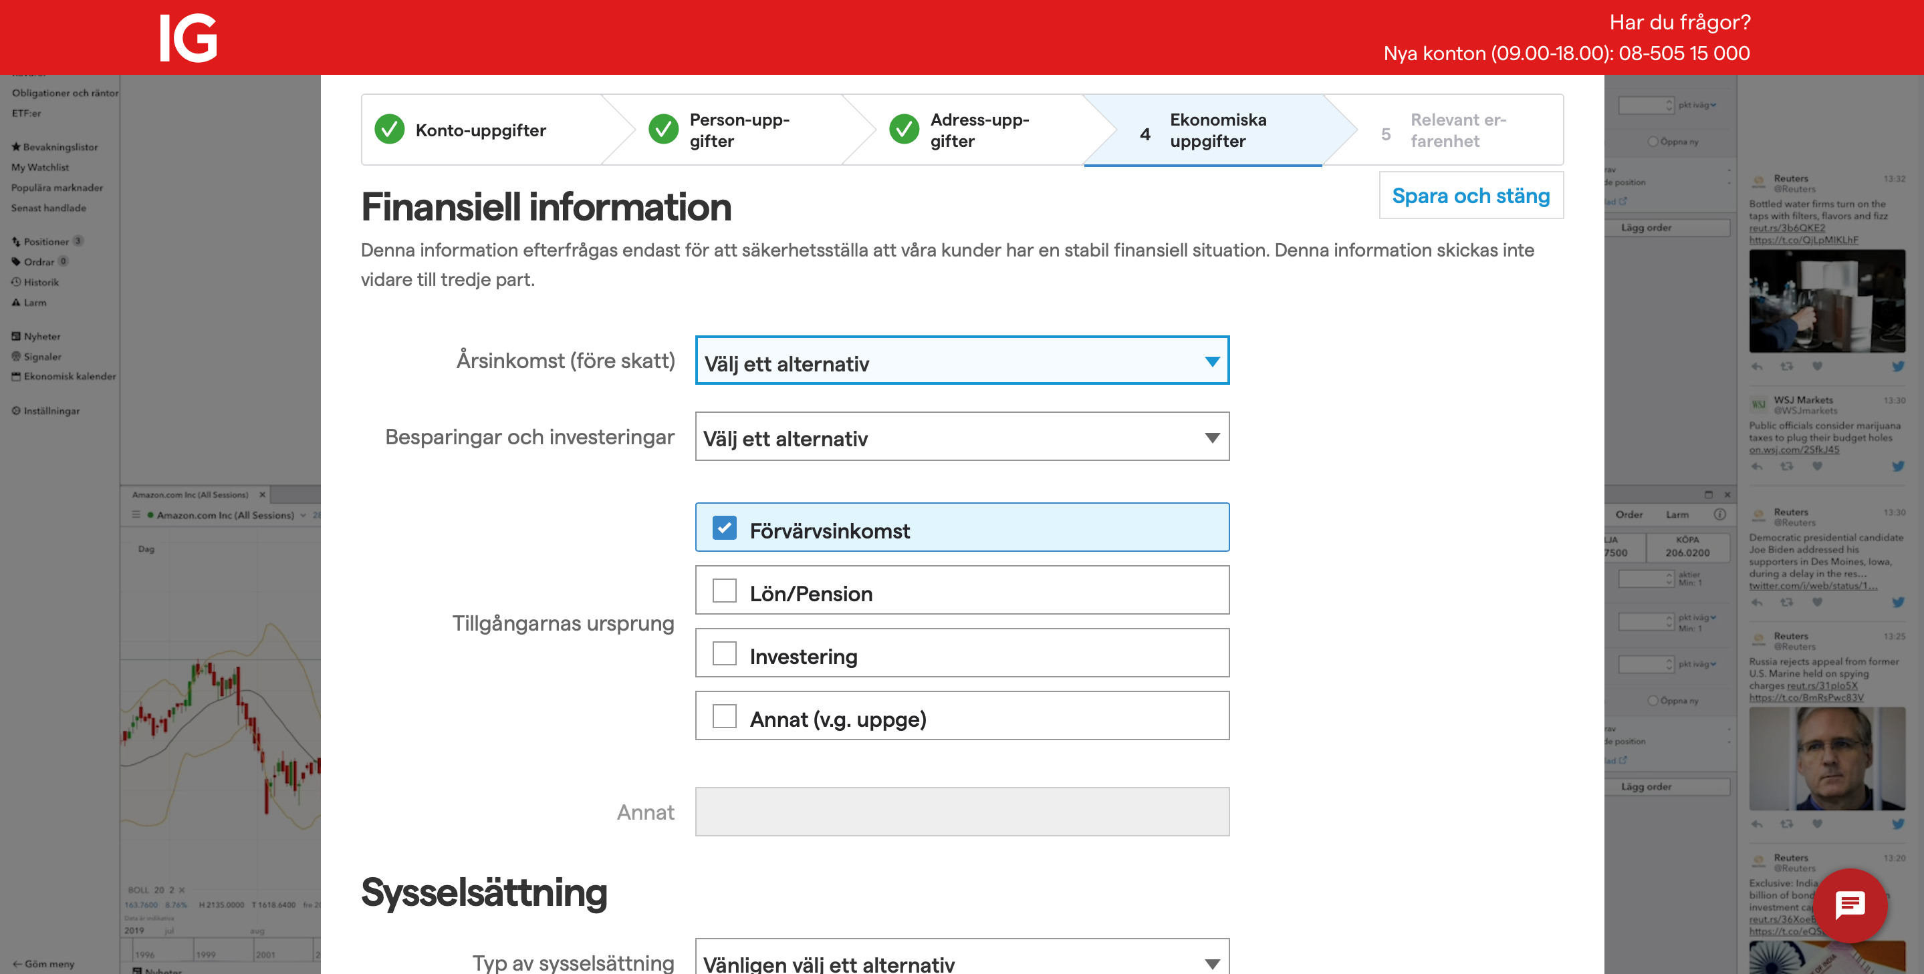Viewport: 1924px width, 974px height.
Task: Tick the Investering checkbox
Action: (725, 654)
